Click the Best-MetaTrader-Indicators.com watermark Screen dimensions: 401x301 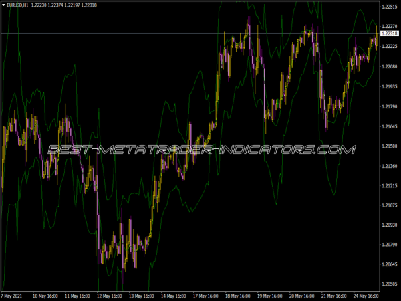pos(200,150)
